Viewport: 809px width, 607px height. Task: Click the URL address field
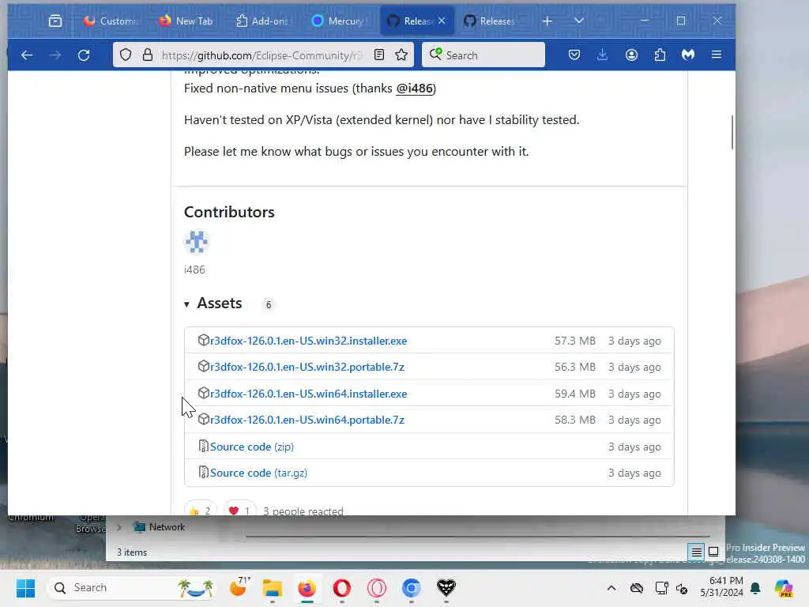tap(262, 55)
